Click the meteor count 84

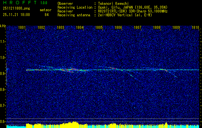click(x=47, y=15)
